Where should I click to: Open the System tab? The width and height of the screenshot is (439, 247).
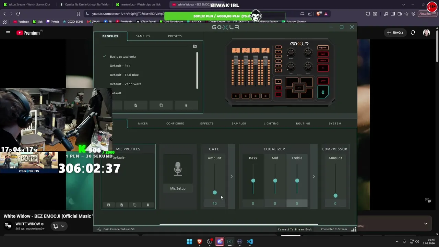click(x=335, y=123)
